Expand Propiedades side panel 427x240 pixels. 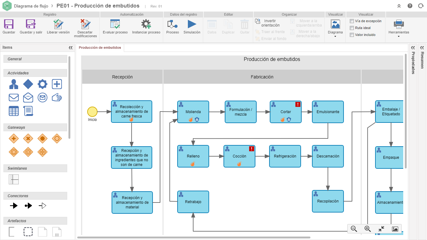point(413,48)
